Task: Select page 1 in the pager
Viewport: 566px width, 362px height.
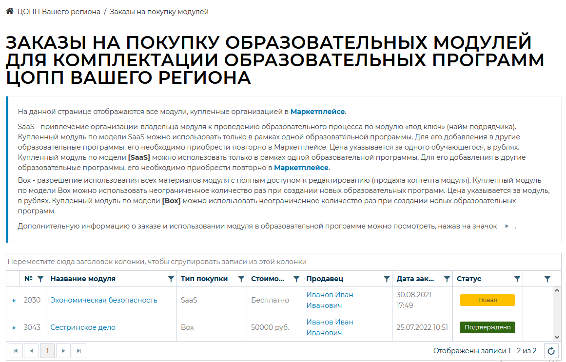Action: pyautogui.click(x=47, y=351)
